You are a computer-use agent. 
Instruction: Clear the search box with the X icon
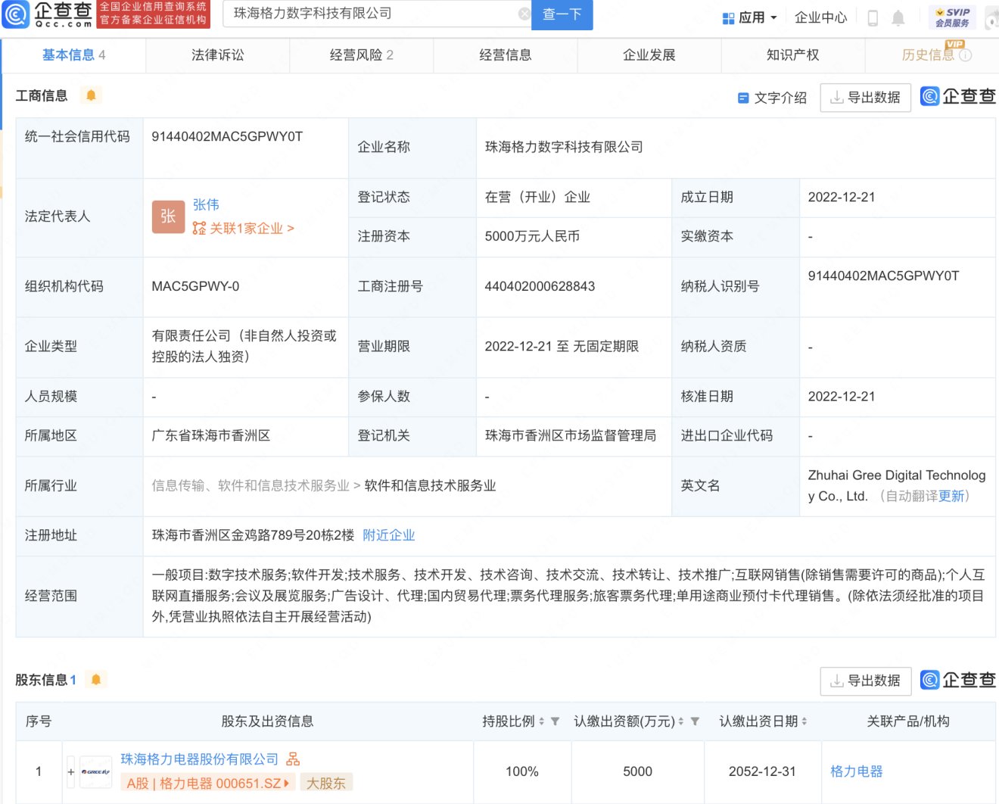524,14
